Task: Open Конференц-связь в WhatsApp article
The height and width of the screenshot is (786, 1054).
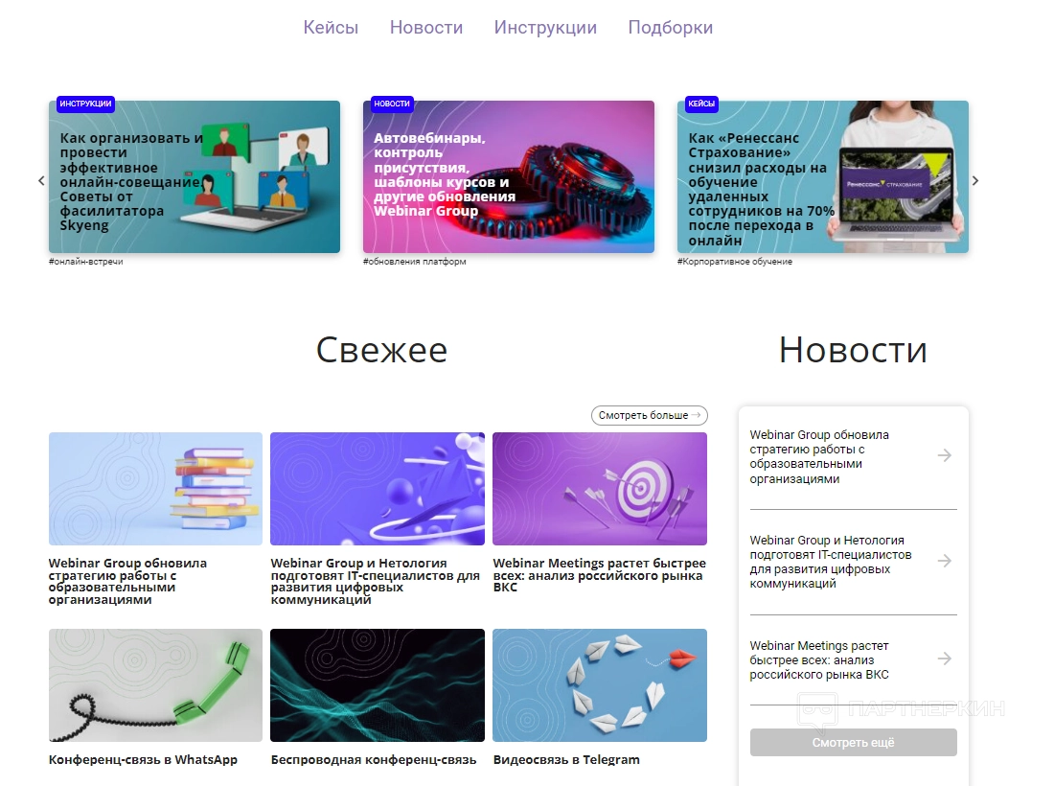Action: pyautogui.click(x=143, y=760)
